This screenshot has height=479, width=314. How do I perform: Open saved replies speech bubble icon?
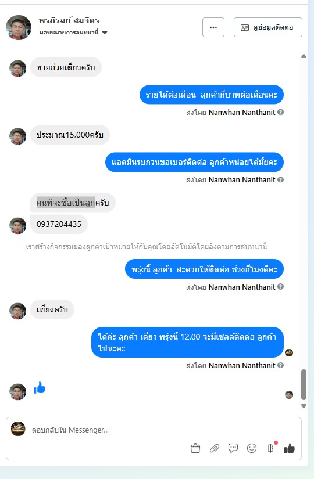pos(233,448)
